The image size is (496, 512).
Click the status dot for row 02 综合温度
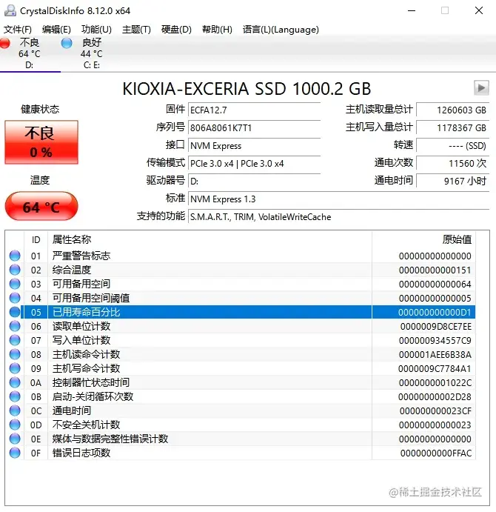[15, 270]
